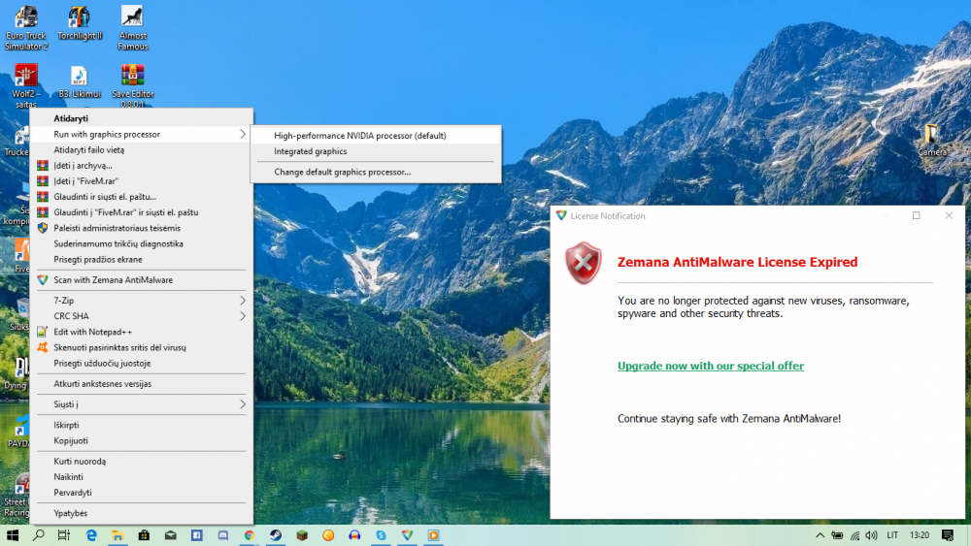Choose Naikinti from the context menu
The height and width of the screenshot is (546, 971).
(x=142, y=477)
